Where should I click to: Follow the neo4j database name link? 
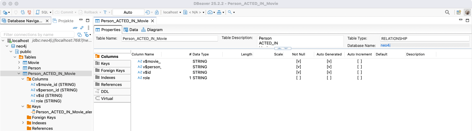click(x=386, y=45)
